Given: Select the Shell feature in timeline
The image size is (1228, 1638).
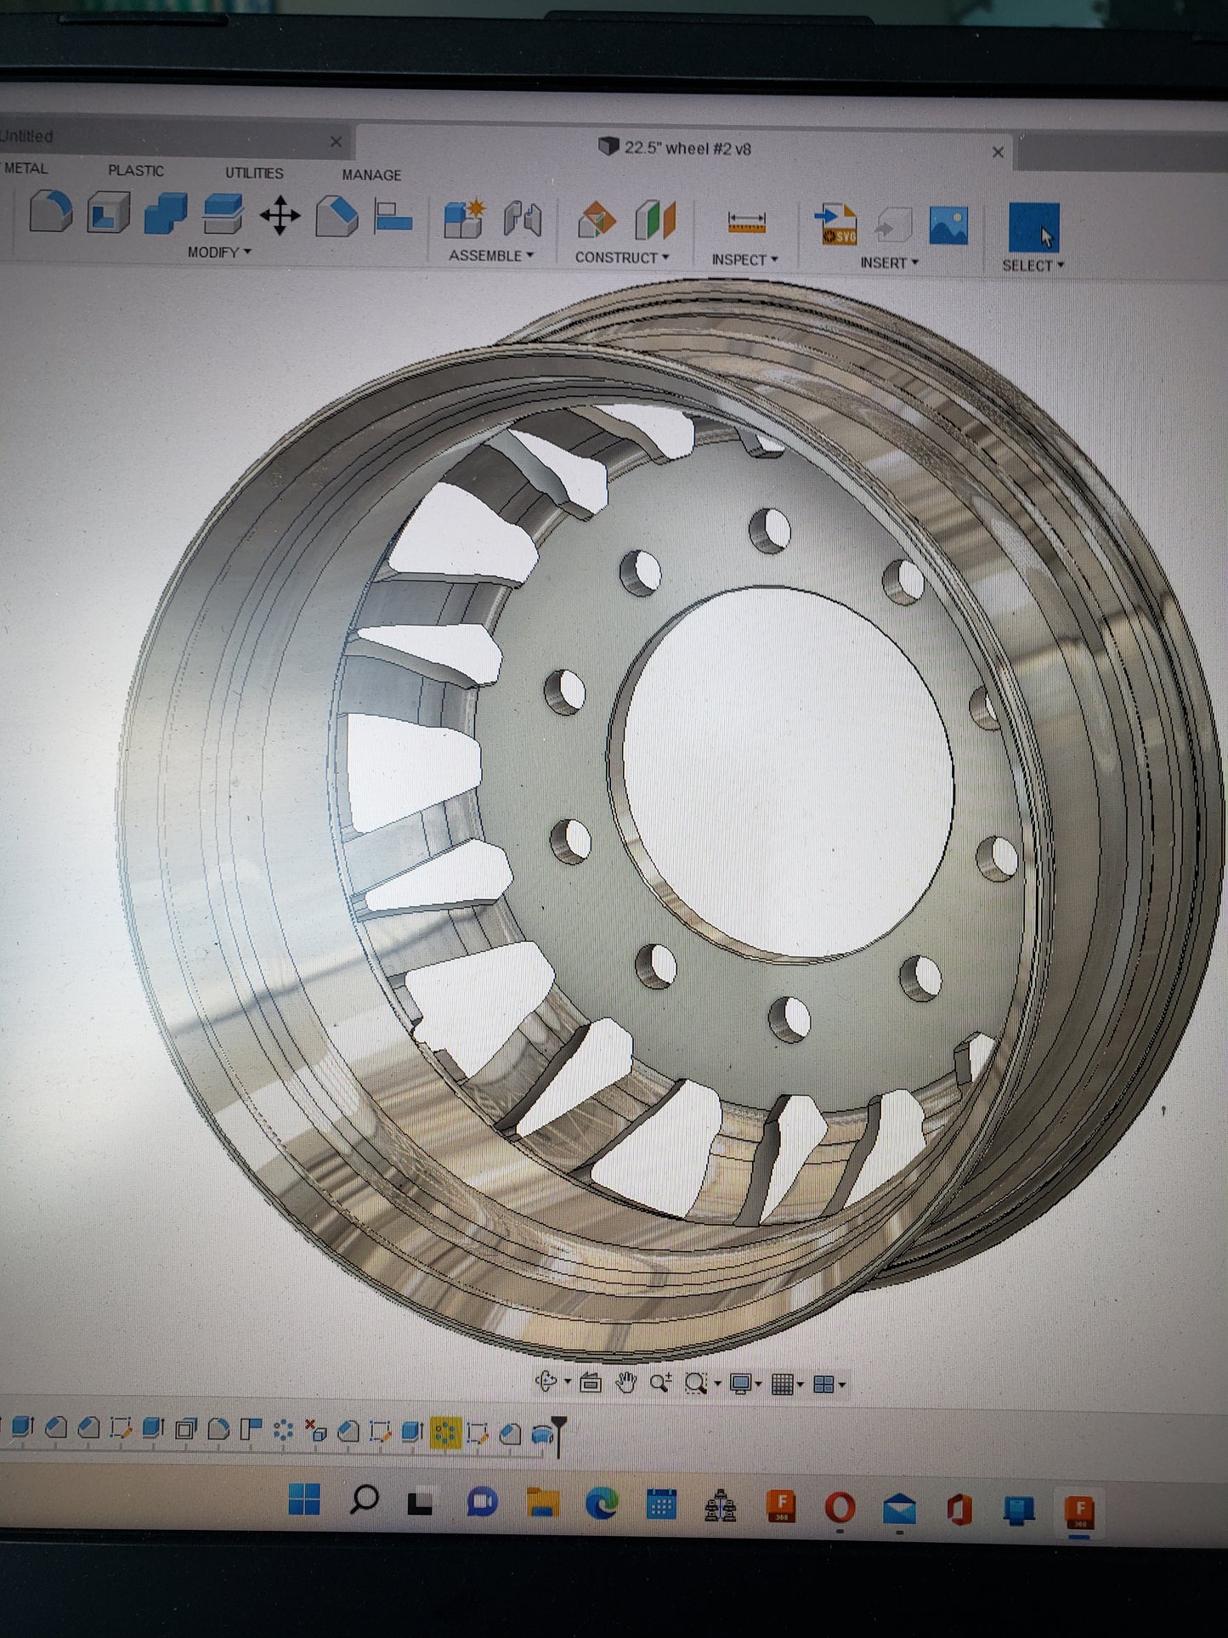Looking at the screenshot, I should [185, 1429].
